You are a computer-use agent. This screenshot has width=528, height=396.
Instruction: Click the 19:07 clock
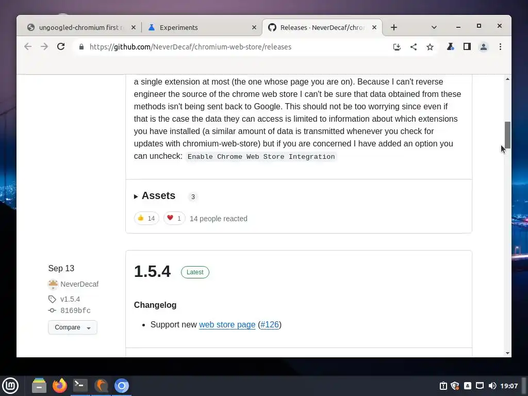coord(509,386)
